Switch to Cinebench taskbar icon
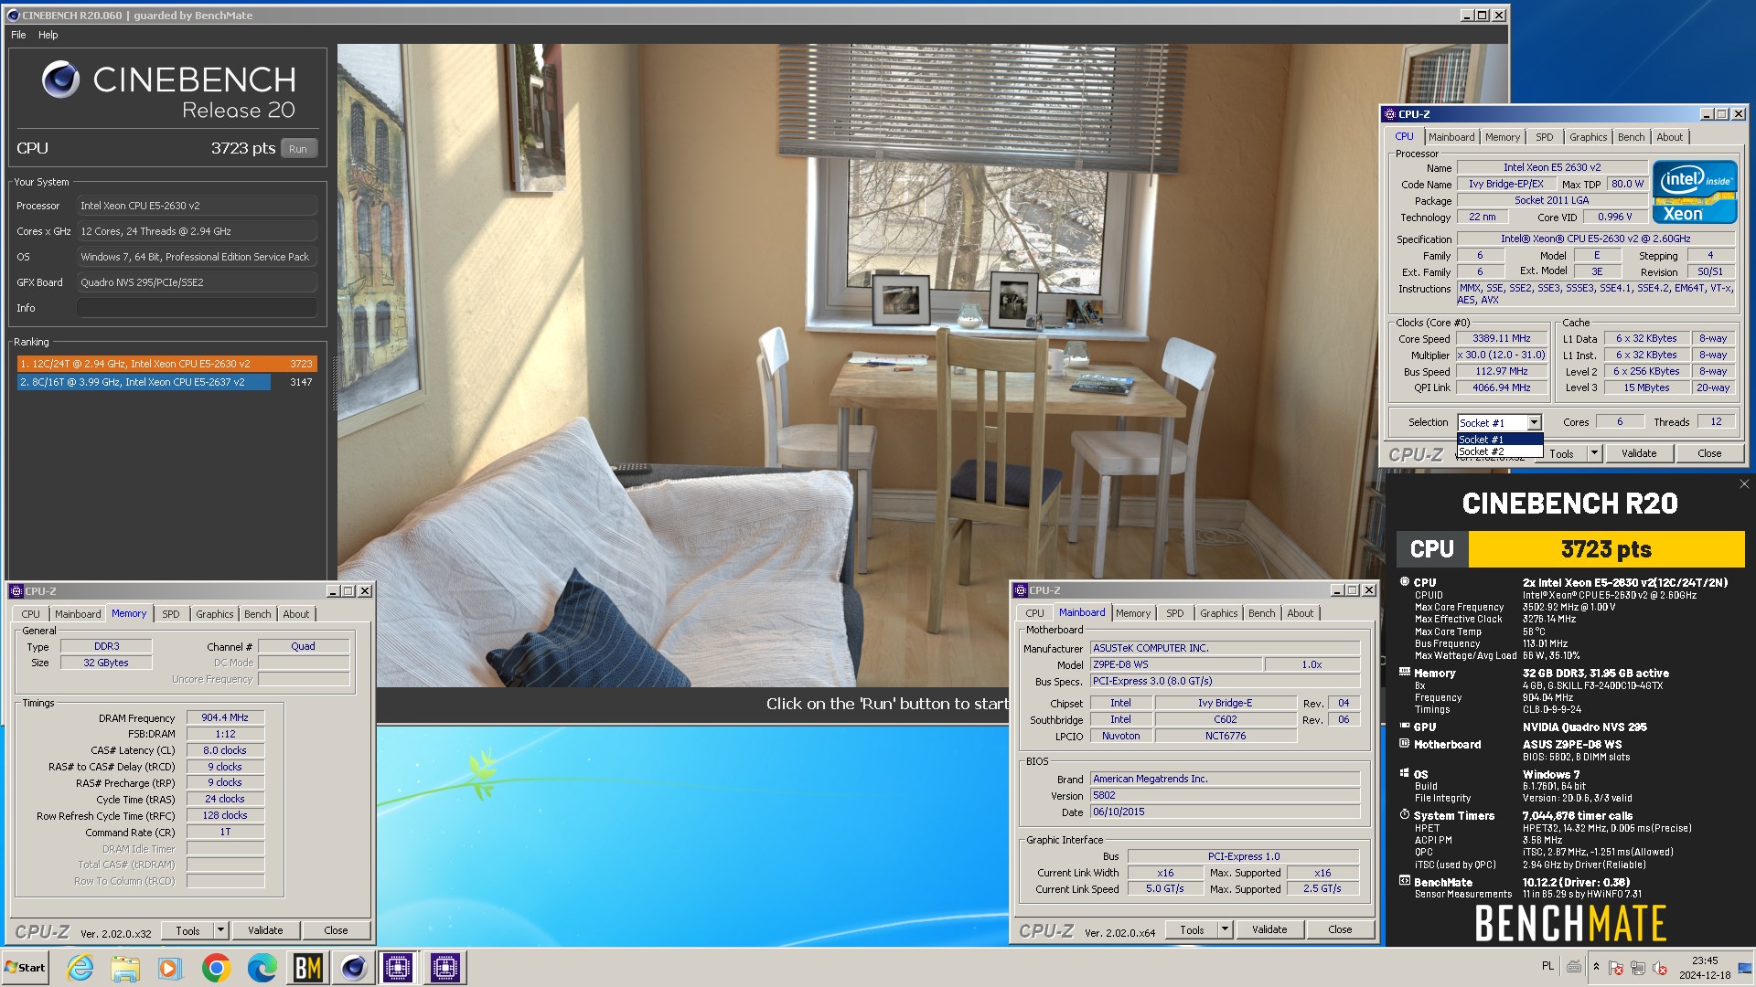The image size is (1756, 987). click(353, 968)
